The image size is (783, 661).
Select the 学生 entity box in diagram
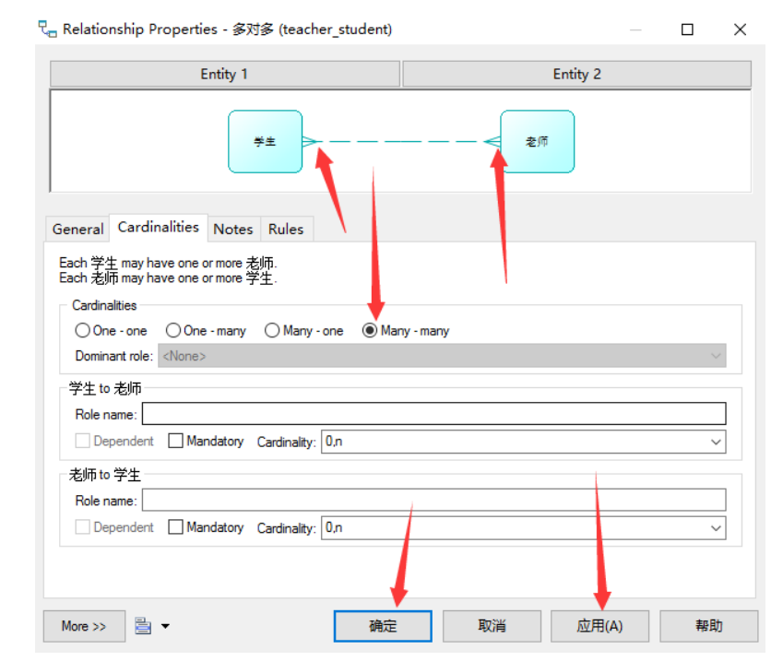265,142
